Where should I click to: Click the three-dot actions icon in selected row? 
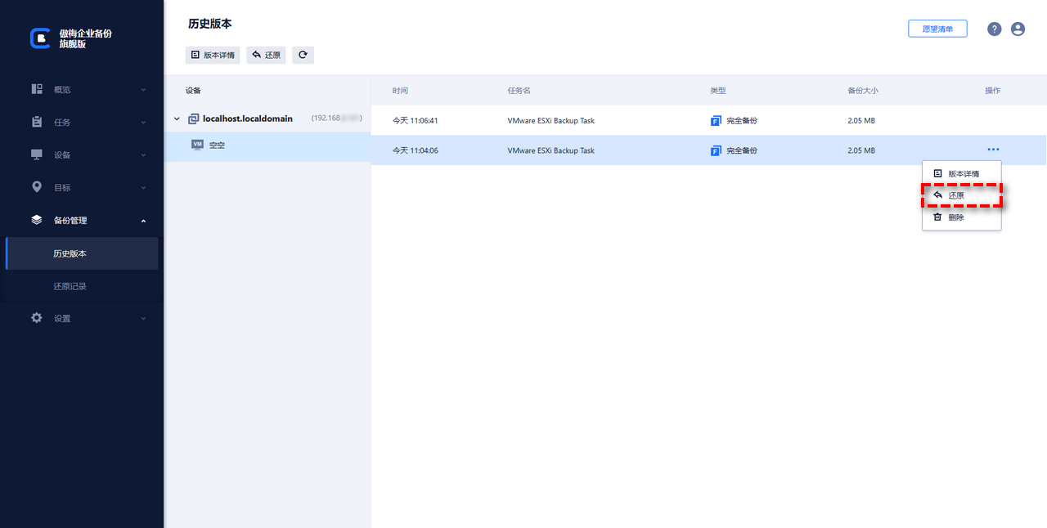[993, 150]
